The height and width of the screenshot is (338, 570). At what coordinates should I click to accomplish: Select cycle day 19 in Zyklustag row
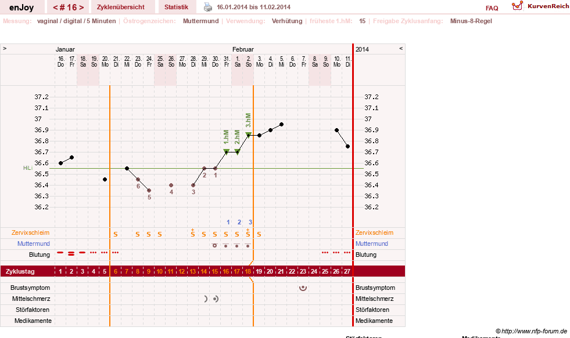pyautogui.click(x=259, y=271)
